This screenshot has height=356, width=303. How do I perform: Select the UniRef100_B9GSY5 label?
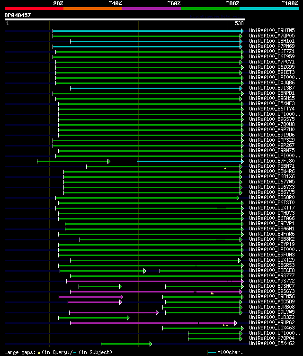click(272, 119)
